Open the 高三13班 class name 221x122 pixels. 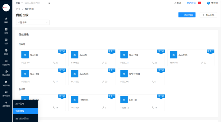click(x=84, y=74)
